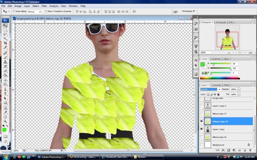
Task: Open the Analysis menu
Action: click(x=54, y=6)
